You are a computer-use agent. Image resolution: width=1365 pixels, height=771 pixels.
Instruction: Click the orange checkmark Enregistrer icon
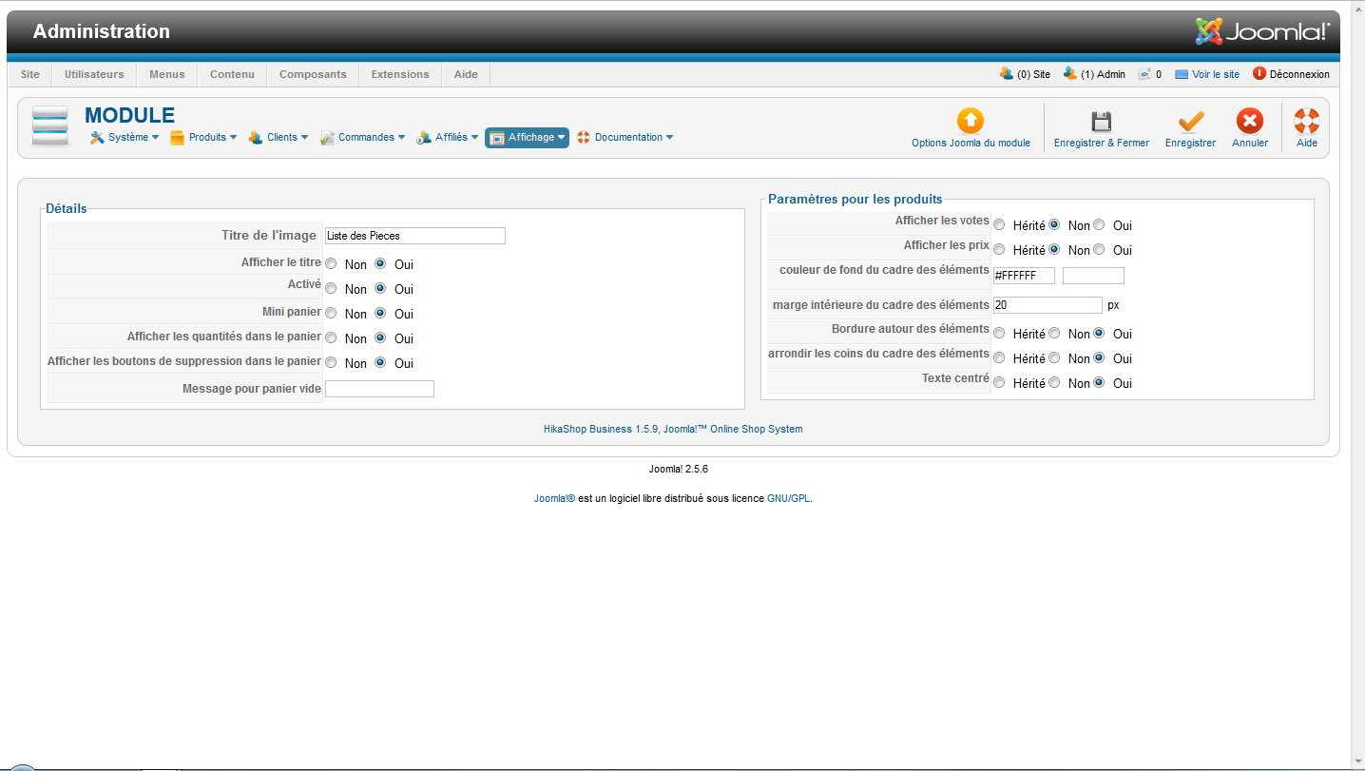tap(1190, 121)
